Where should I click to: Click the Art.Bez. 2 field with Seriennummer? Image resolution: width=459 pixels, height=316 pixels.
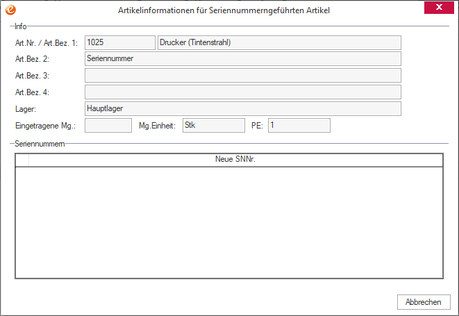[x=243, y=59]
